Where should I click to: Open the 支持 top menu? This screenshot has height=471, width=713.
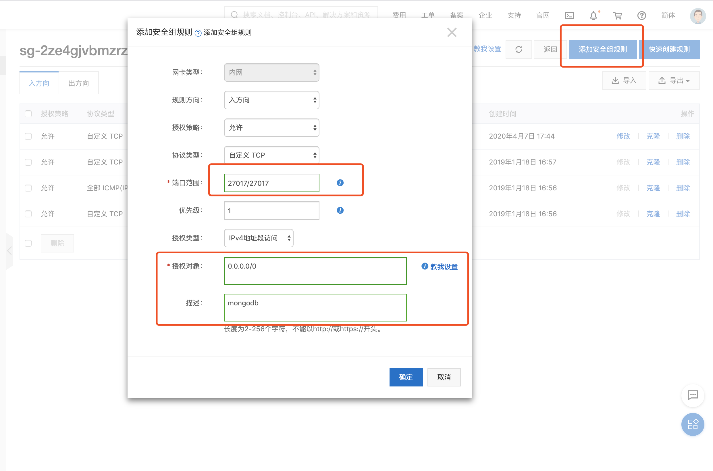514,15
